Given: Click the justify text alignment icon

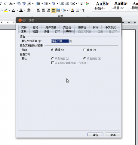Looking at the screenshot, I should pos(53,10).
